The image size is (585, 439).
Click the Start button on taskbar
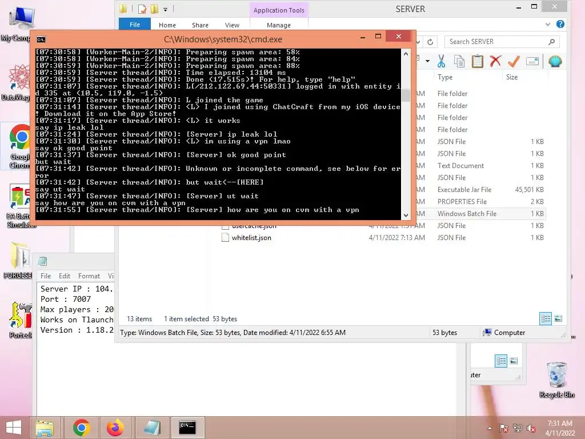click(14, 428)
